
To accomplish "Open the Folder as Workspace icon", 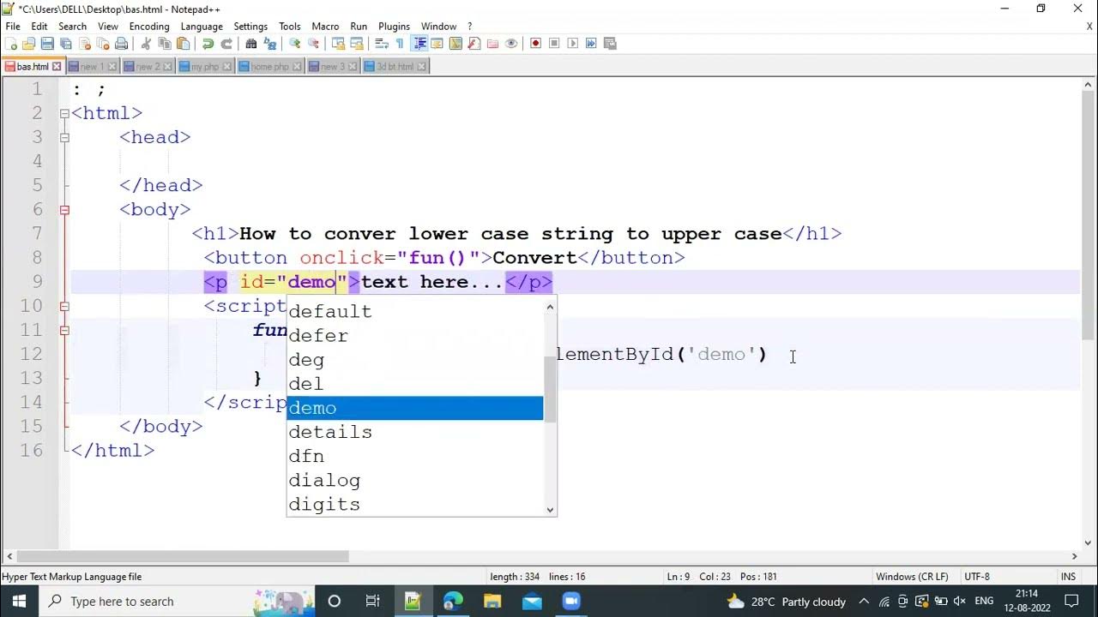I will 492,43.
